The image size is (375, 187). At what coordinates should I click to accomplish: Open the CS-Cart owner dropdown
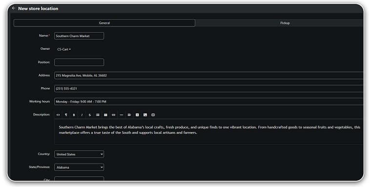point(64,49)
